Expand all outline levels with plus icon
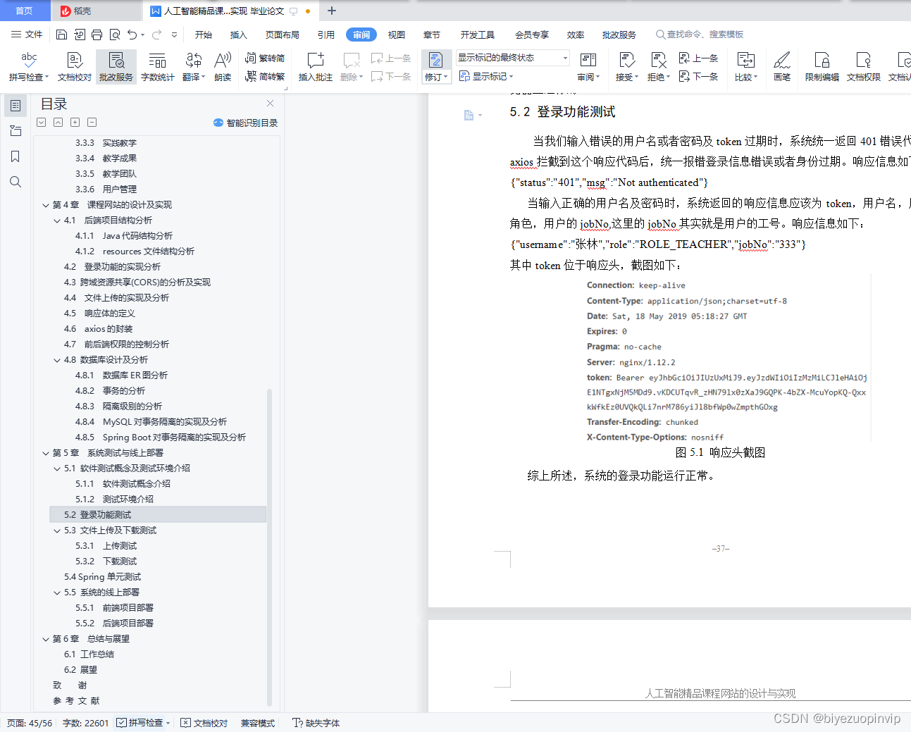Image resolution: width=911 pixels, height=732 pixels. 75,122
